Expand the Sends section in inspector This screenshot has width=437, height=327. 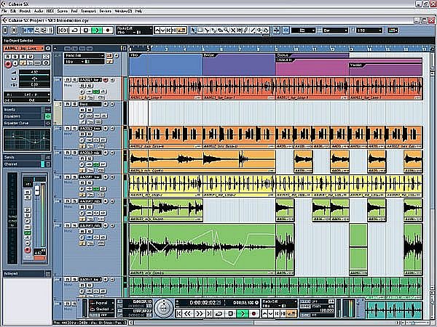pos(23,158)
